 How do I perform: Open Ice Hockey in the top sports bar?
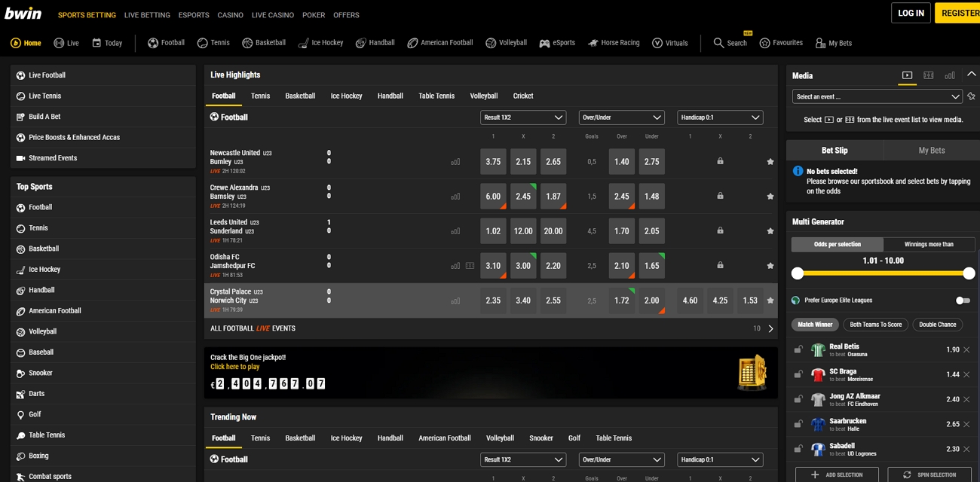[320, 43]
